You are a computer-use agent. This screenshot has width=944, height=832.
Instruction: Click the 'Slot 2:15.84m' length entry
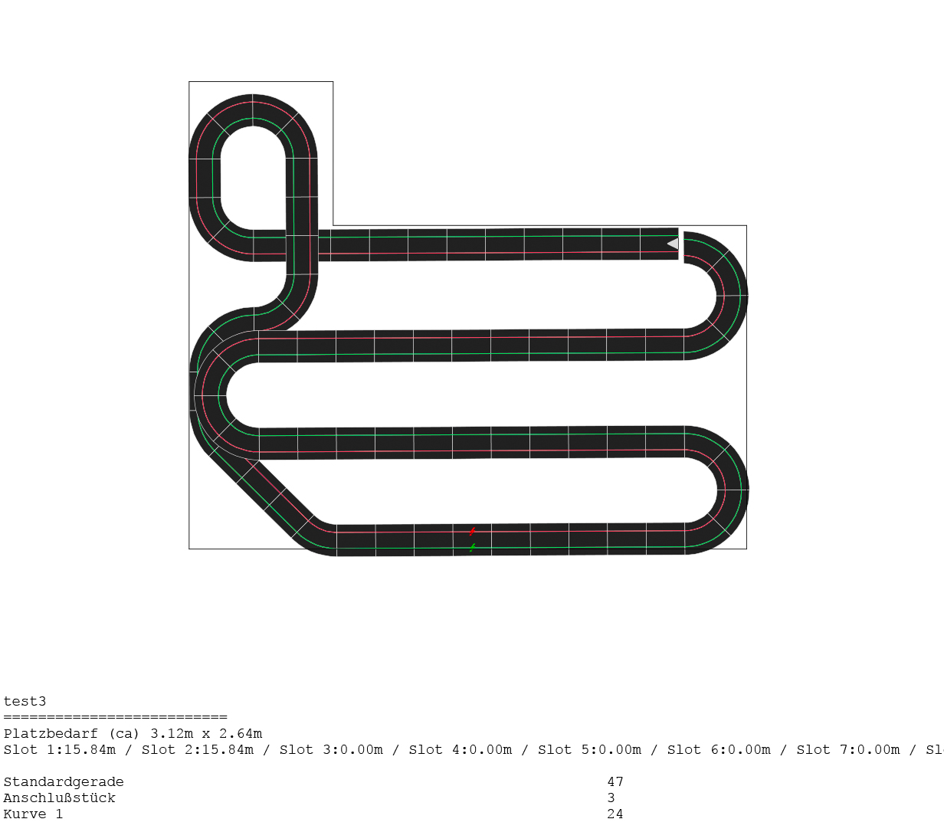click(198, 749)
